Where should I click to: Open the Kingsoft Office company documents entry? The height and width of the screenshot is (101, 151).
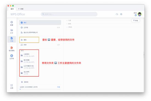[40, 32]
